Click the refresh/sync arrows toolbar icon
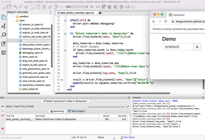The height and width of the screenshot is (140, 205). tap(44, 7)
